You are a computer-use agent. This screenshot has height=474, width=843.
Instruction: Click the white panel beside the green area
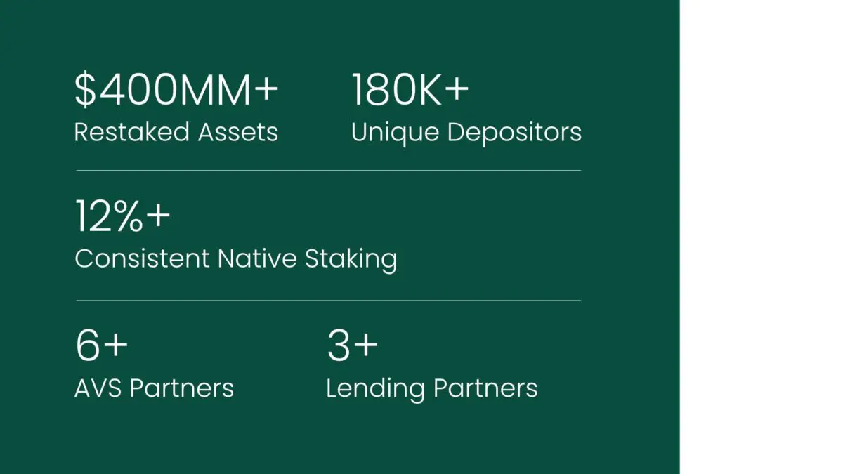pos(762,237)
